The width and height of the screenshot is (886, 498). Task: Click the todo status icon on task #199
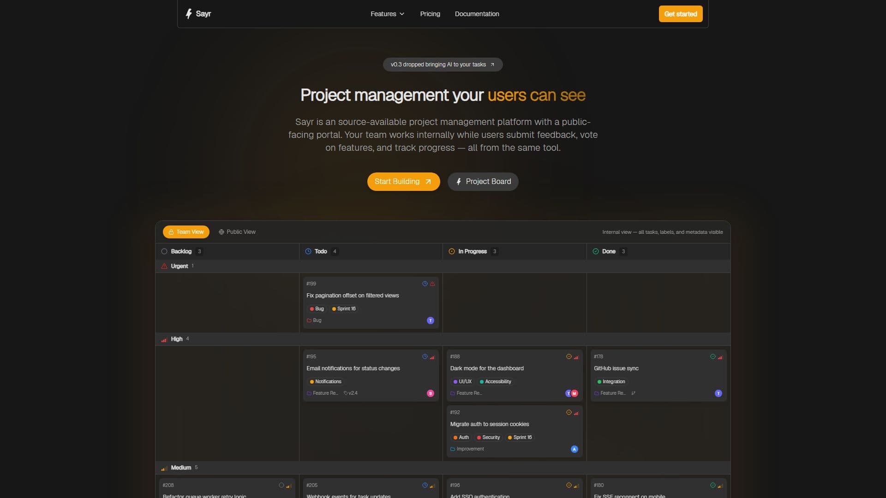425,284
